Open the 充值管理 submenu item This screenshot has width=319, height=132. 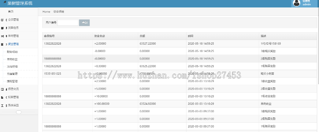[12, 74]
